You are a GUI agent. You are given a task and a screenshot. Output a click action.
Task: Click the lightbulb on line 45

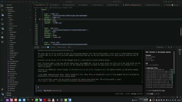click(x=40, y=19)
